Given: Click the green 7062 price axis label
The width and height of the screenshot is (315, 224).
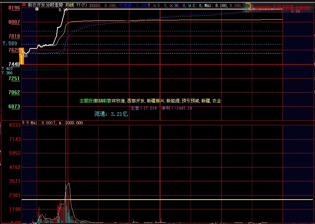Looking at the screenshot, I should [14, 92].
